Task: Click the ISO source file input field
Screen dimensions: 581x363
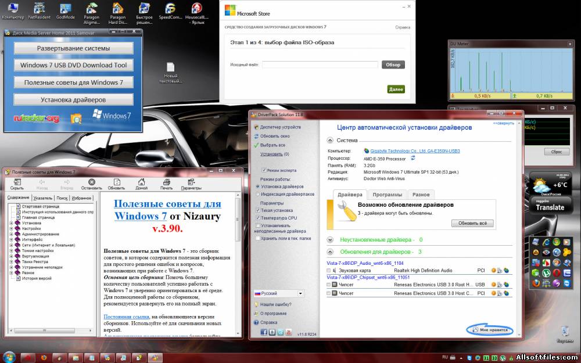Action: tap(320, 64)
